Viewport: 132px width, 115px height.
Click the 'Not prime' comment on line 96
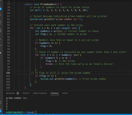click(x=67, y=61)
